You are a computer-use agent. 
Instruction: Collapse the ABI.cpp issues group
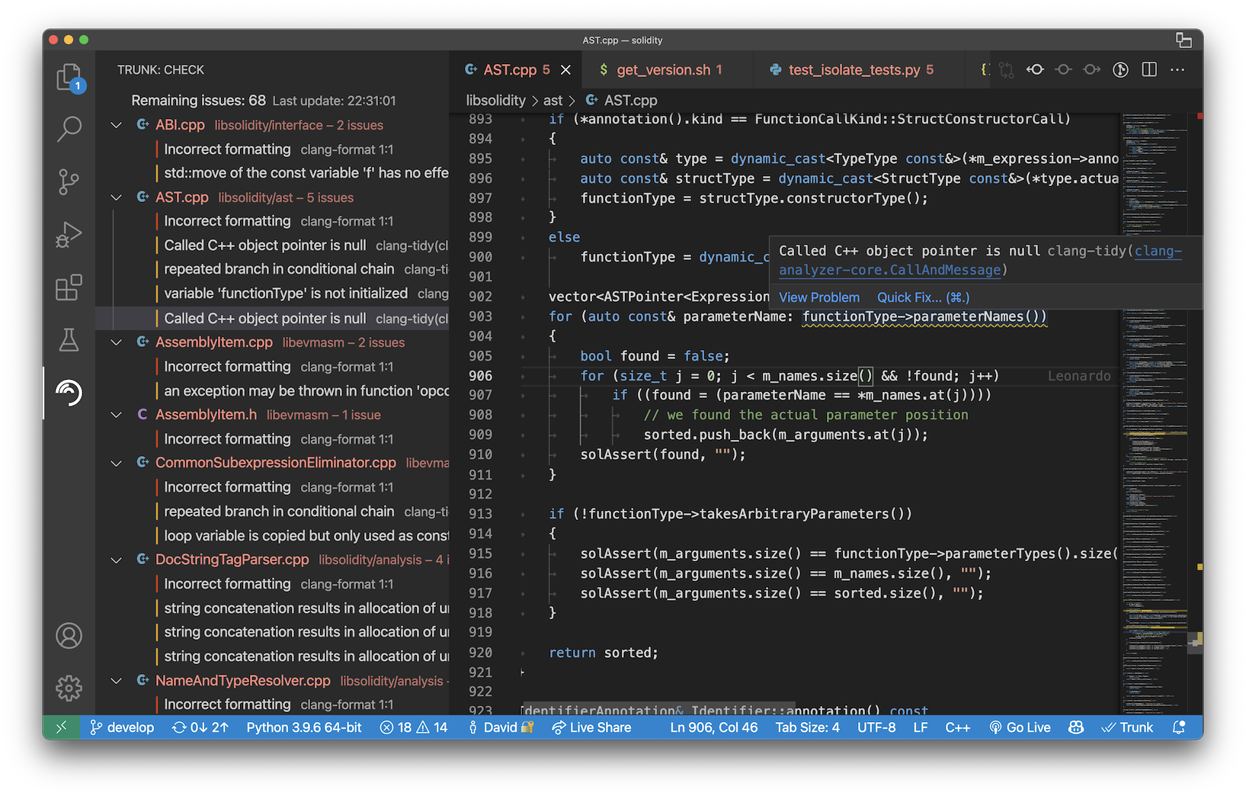tap(117, 125)
